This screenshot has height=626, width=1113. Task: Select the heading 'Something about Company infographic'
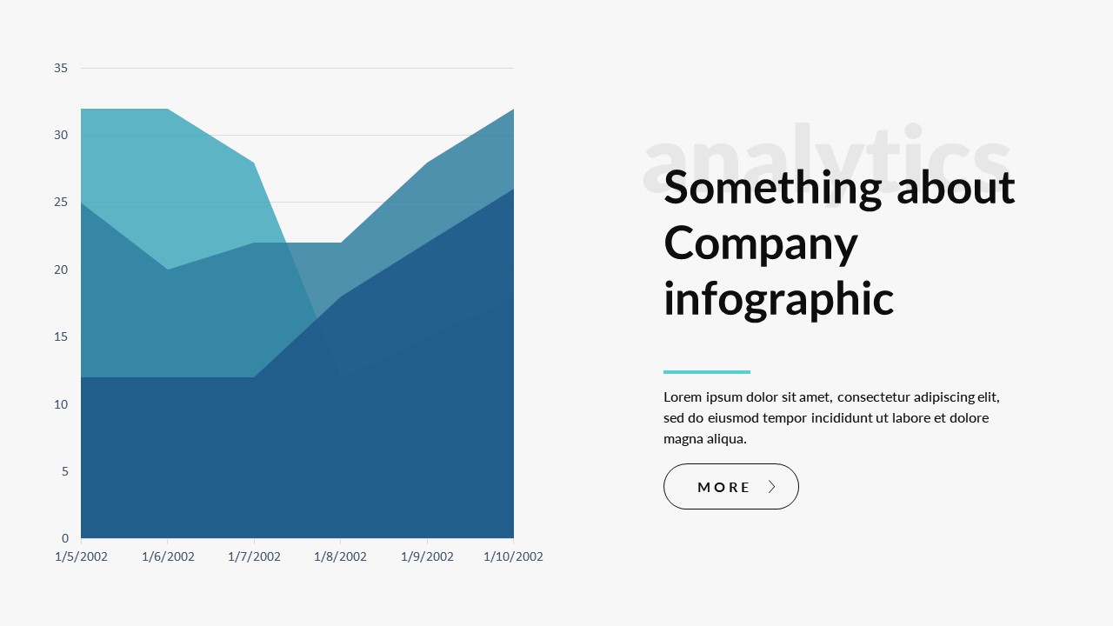pyautogui.click(x=838, y=243)
